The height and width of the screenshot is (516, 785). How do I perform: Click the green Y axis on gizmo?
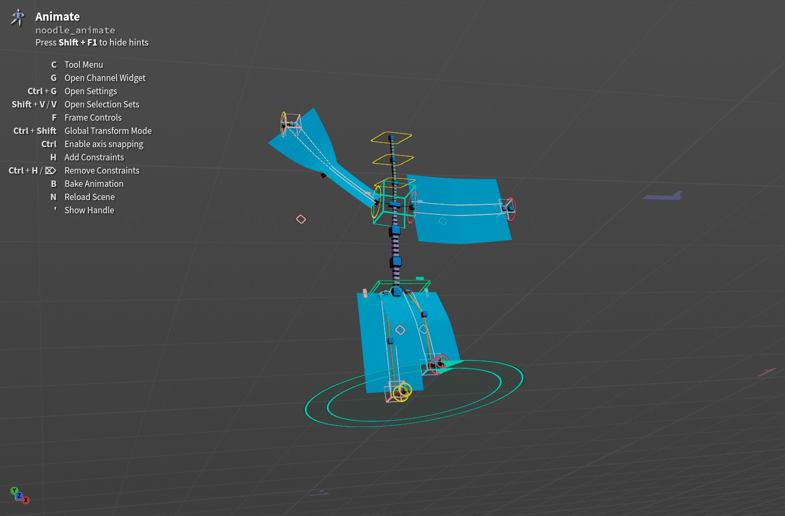(x=14, y=491)
